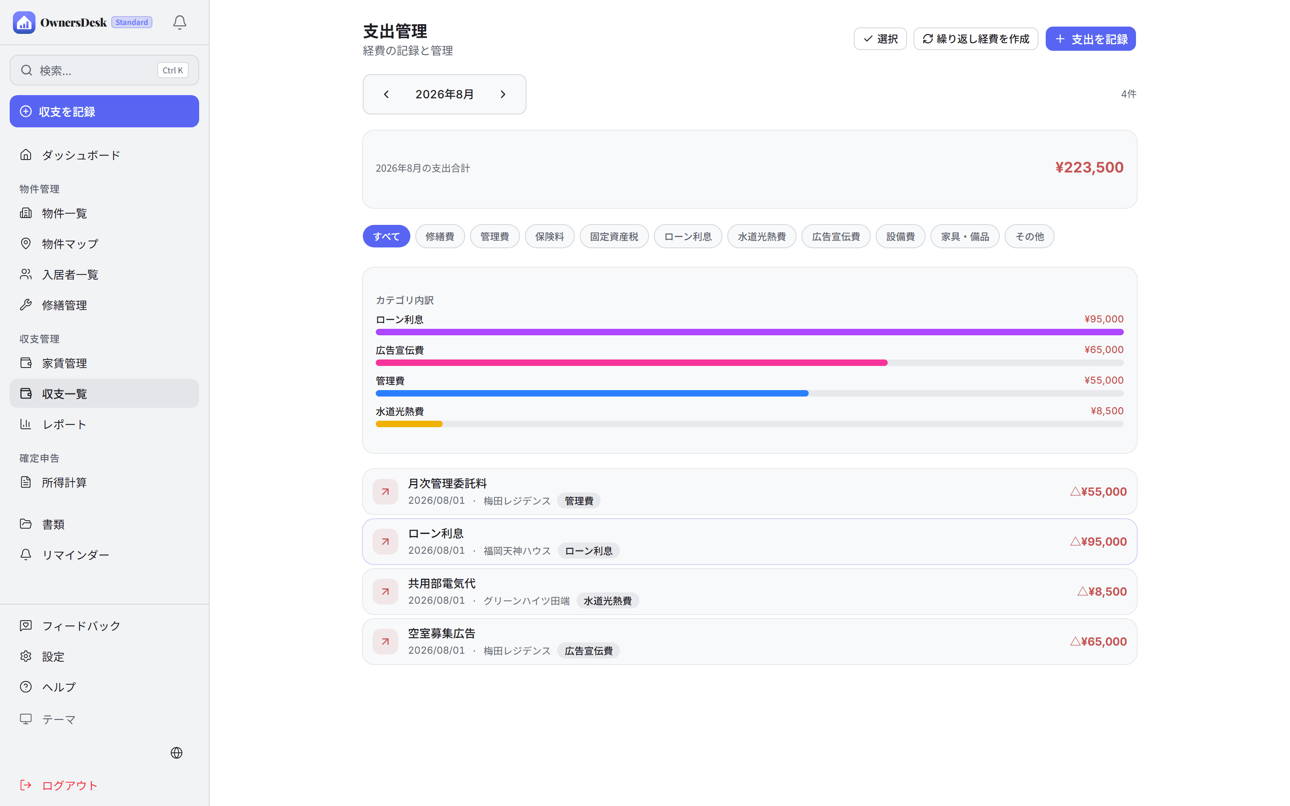Open 入居者一覧 page
This screenshot has width=1290, height=806.
click(104, 274)
